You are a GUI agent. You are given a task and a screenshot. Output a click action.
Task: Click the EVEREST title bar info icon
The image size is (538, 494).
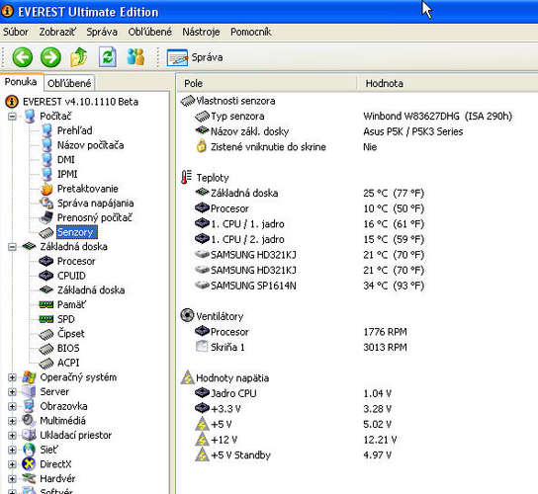tap(7, 11)
